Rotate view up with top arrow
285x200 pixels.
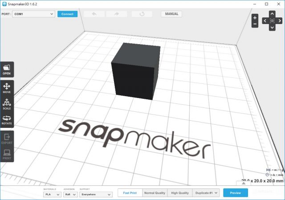tap(272, 14)
